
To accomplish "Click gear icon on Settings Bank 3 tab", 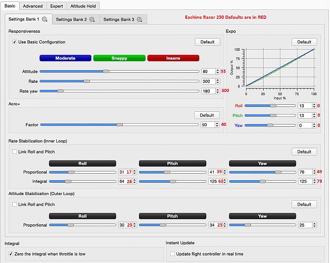I will tap(139, 19).
